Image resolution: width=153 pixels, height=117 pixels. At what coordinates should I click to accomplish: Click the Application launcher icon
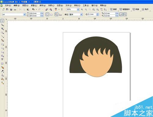tap(56, 9)
